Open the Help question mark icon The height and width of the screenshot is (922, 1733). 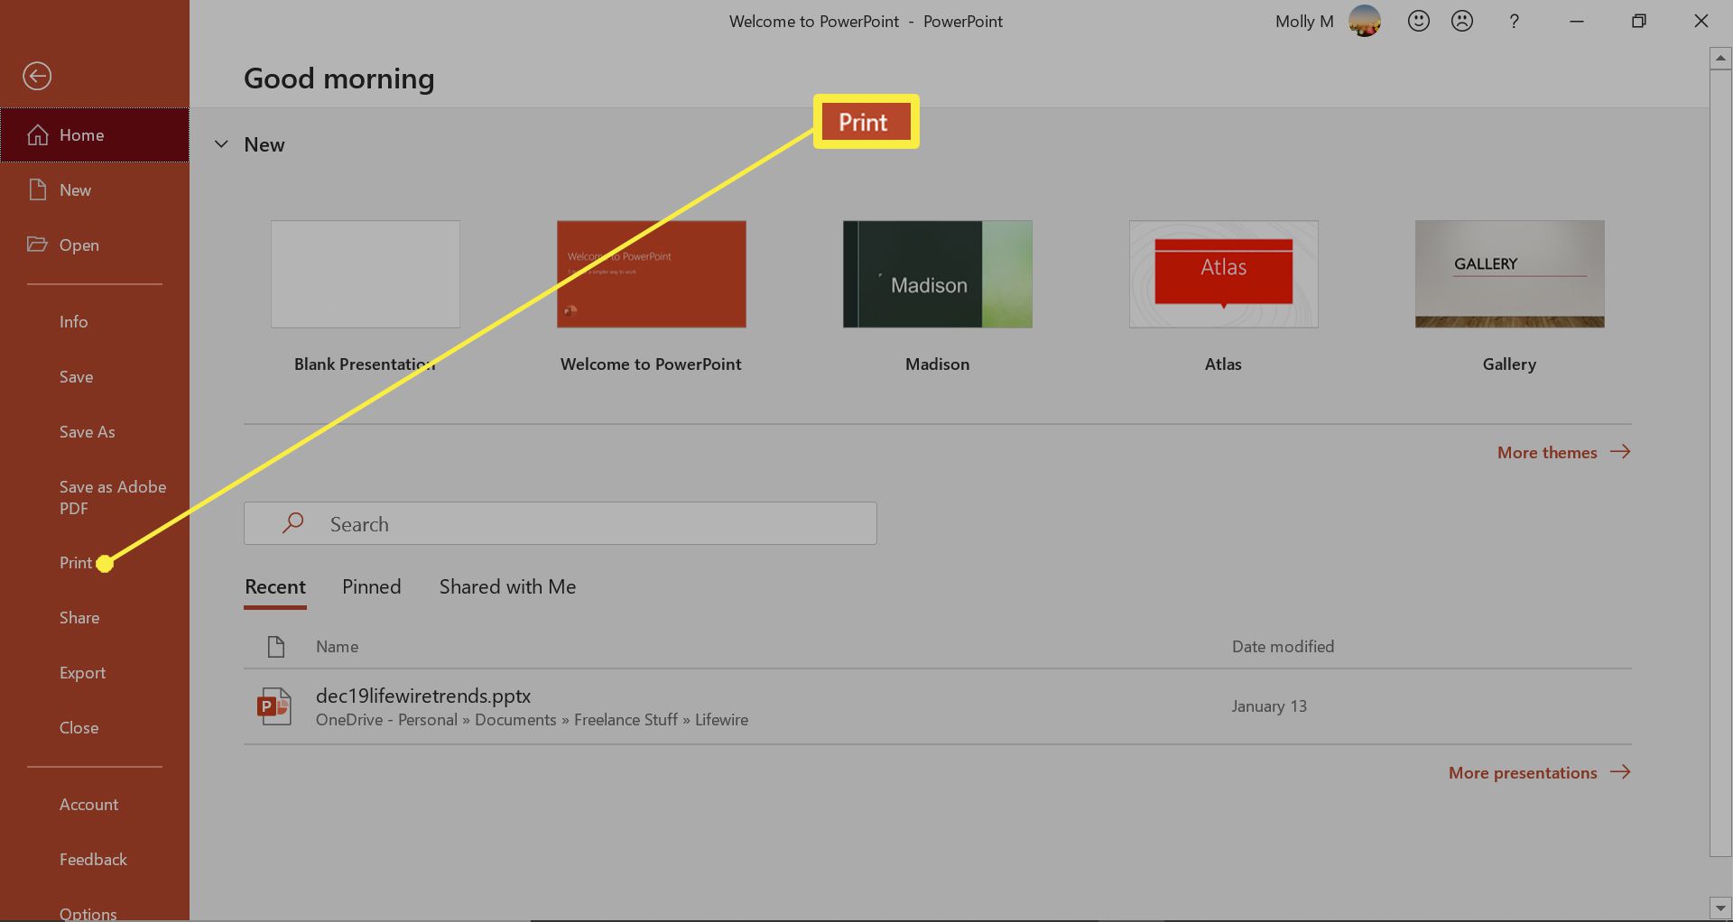[1515, 21]
